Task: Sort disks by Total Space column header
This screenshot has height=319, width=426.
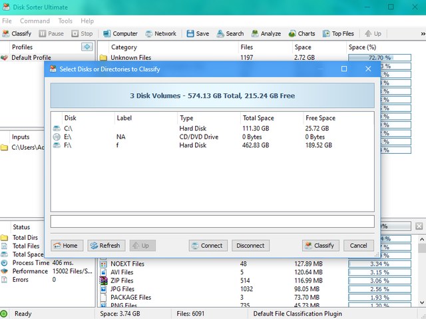Action: 259,118
